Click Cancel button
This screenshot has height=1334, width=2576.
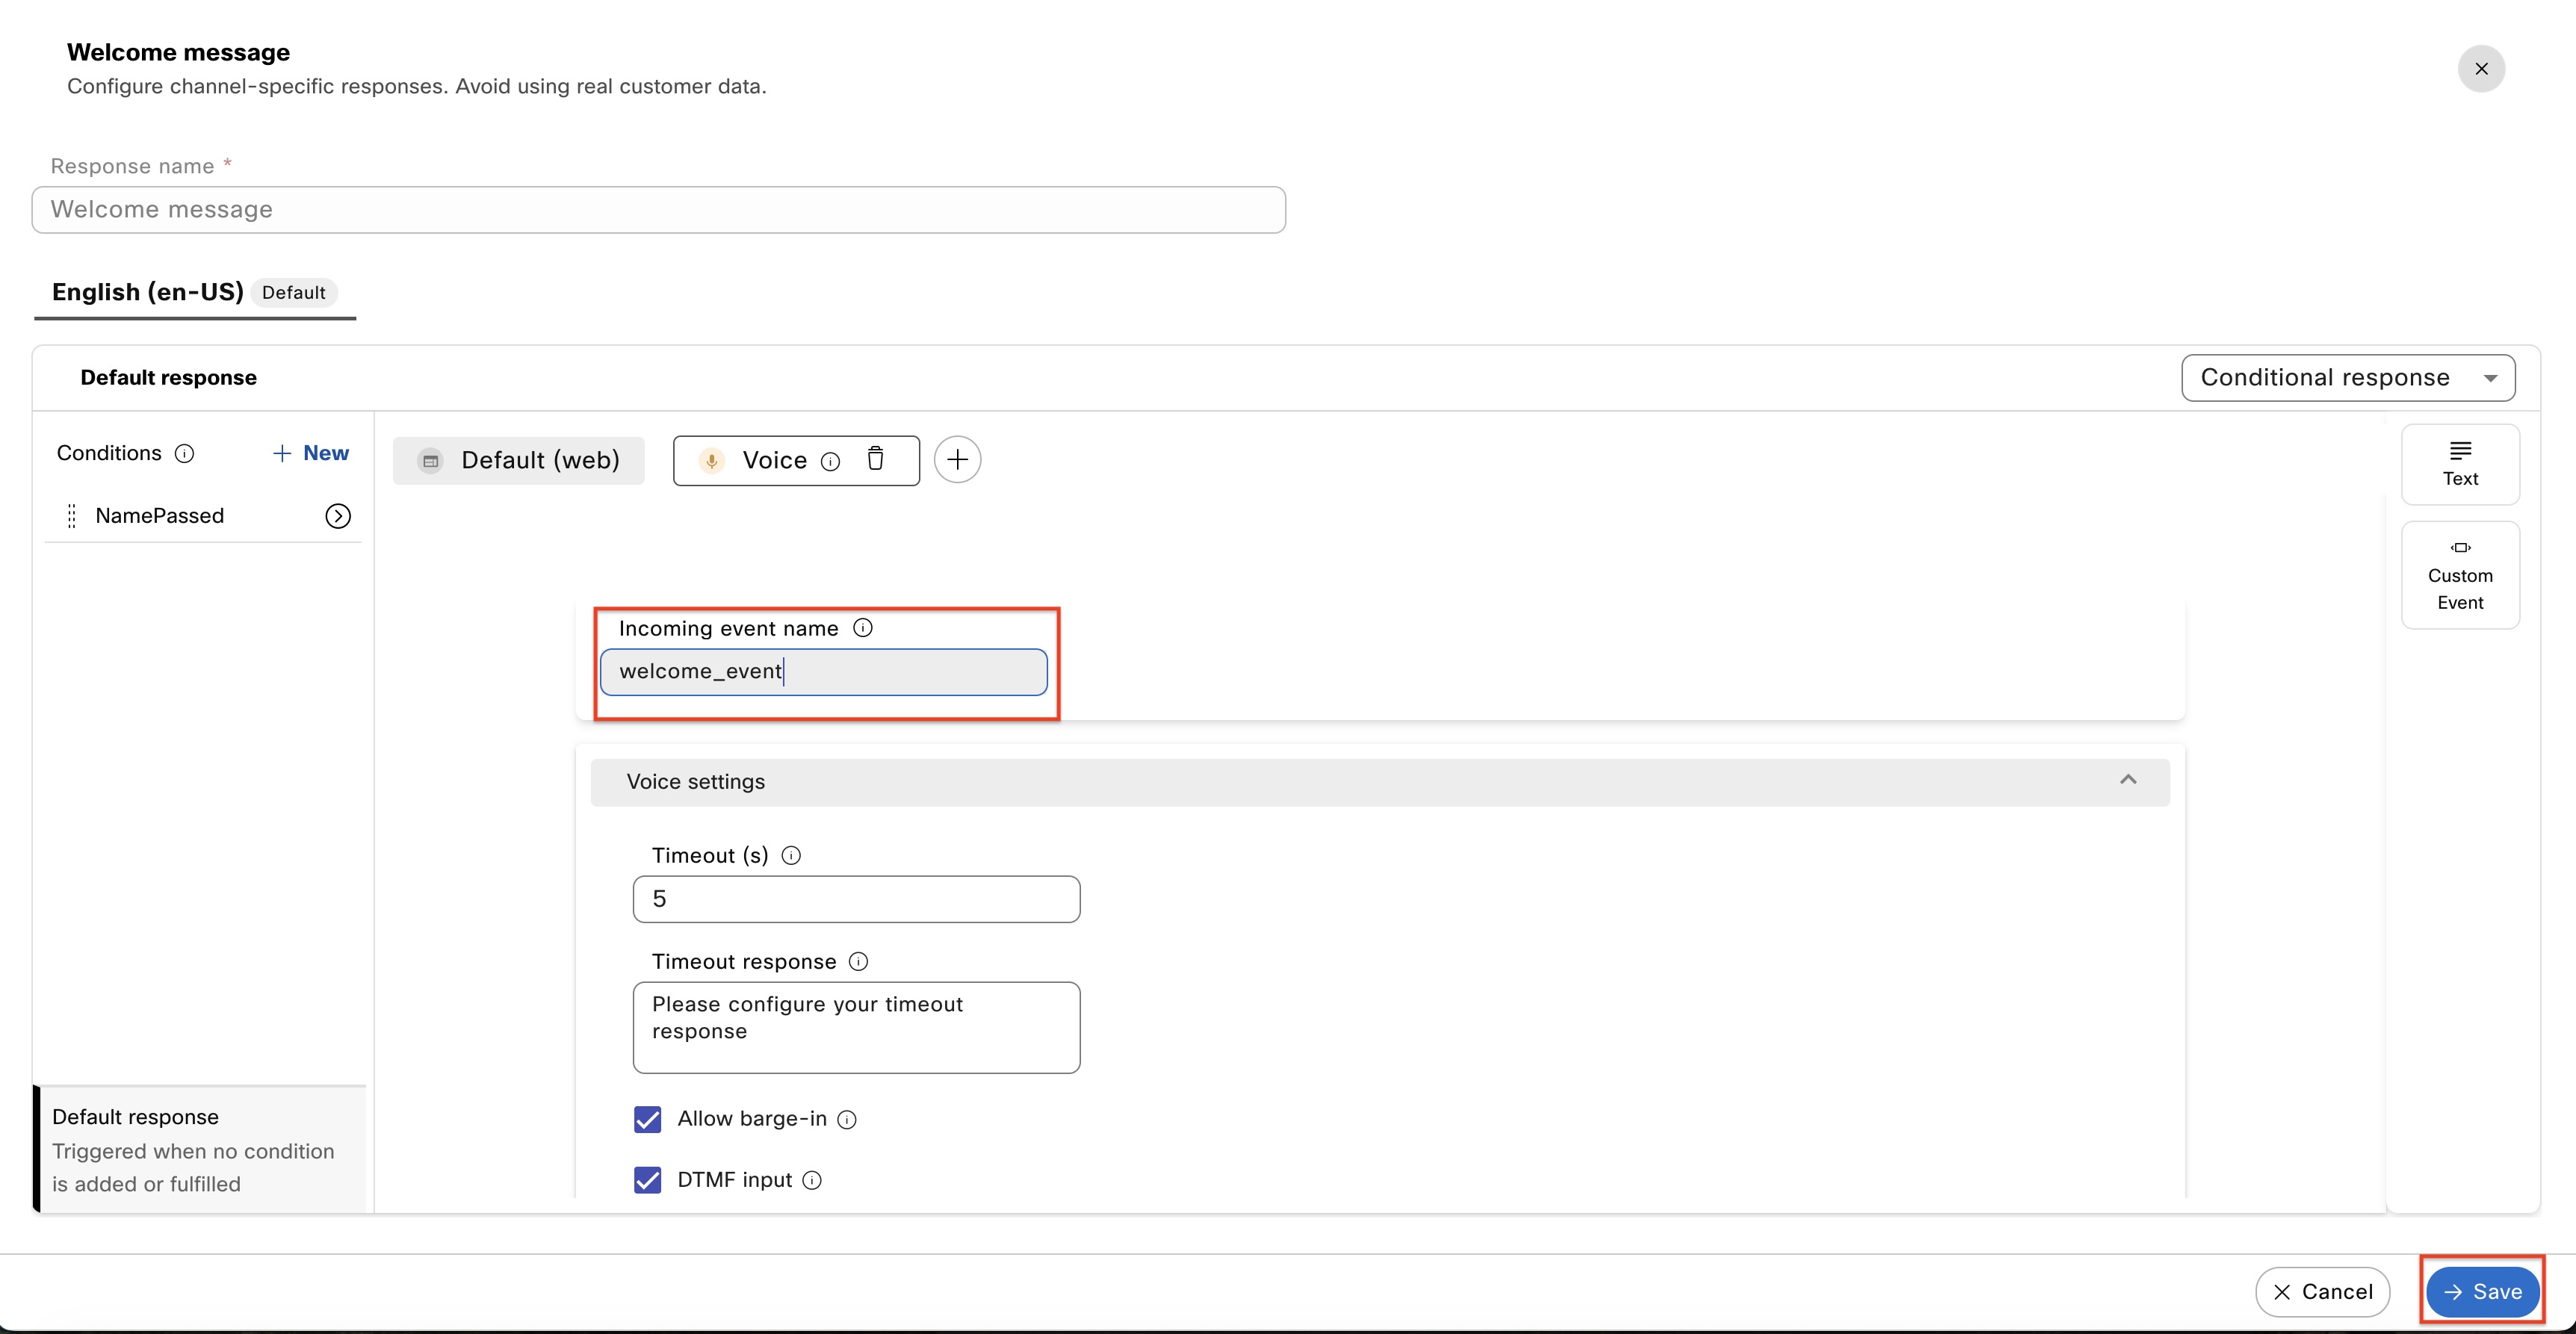(2322, 1292)
